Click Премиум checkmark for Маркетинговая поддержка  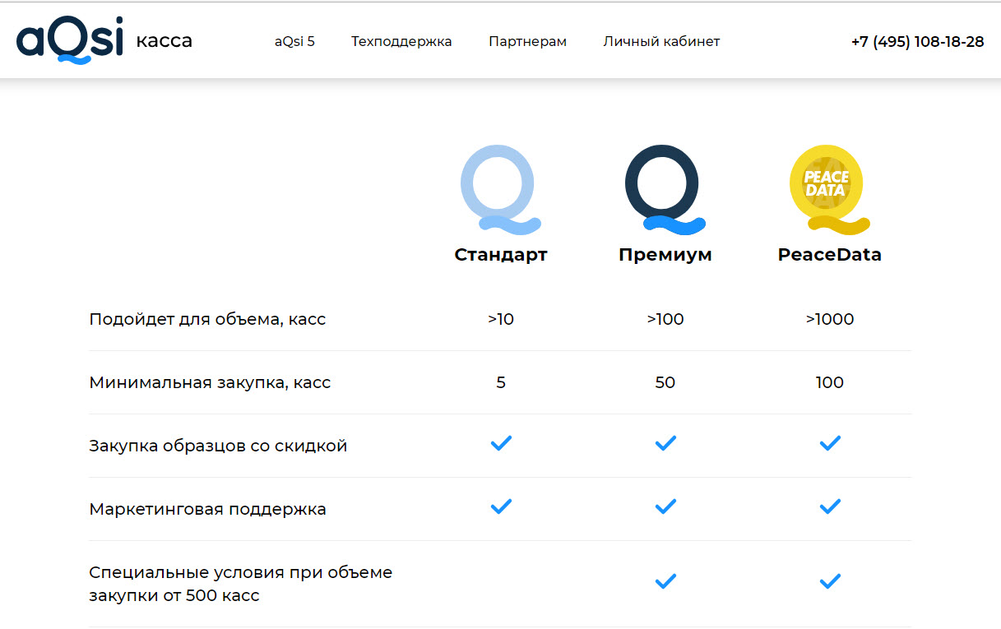(665, 506)
